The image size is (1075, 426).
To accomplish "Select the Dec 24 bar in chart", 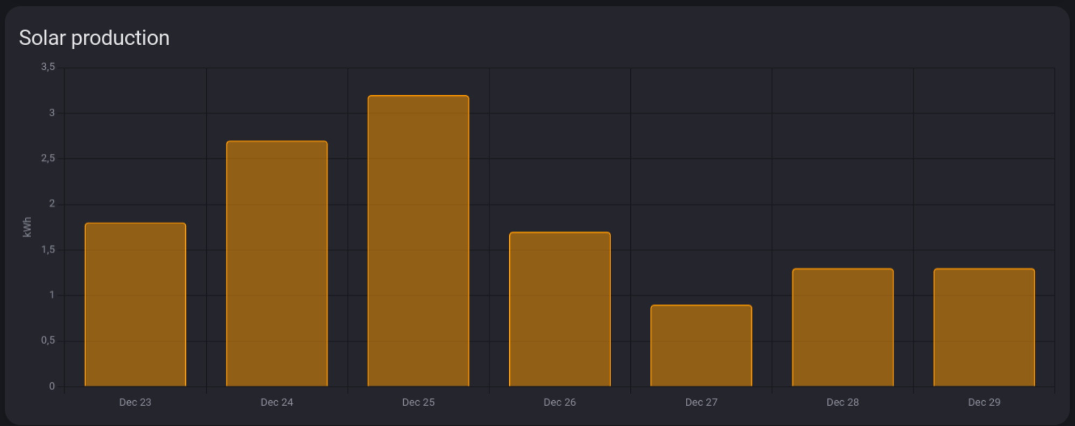I will pyautogui.click(x=277, y=264).
